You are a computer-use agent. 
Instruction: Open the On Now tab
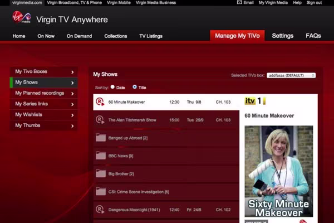(x=46, y=36)
